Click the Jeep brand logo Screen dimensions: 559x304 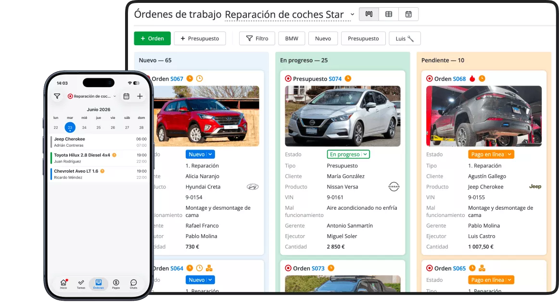[535, 186]
